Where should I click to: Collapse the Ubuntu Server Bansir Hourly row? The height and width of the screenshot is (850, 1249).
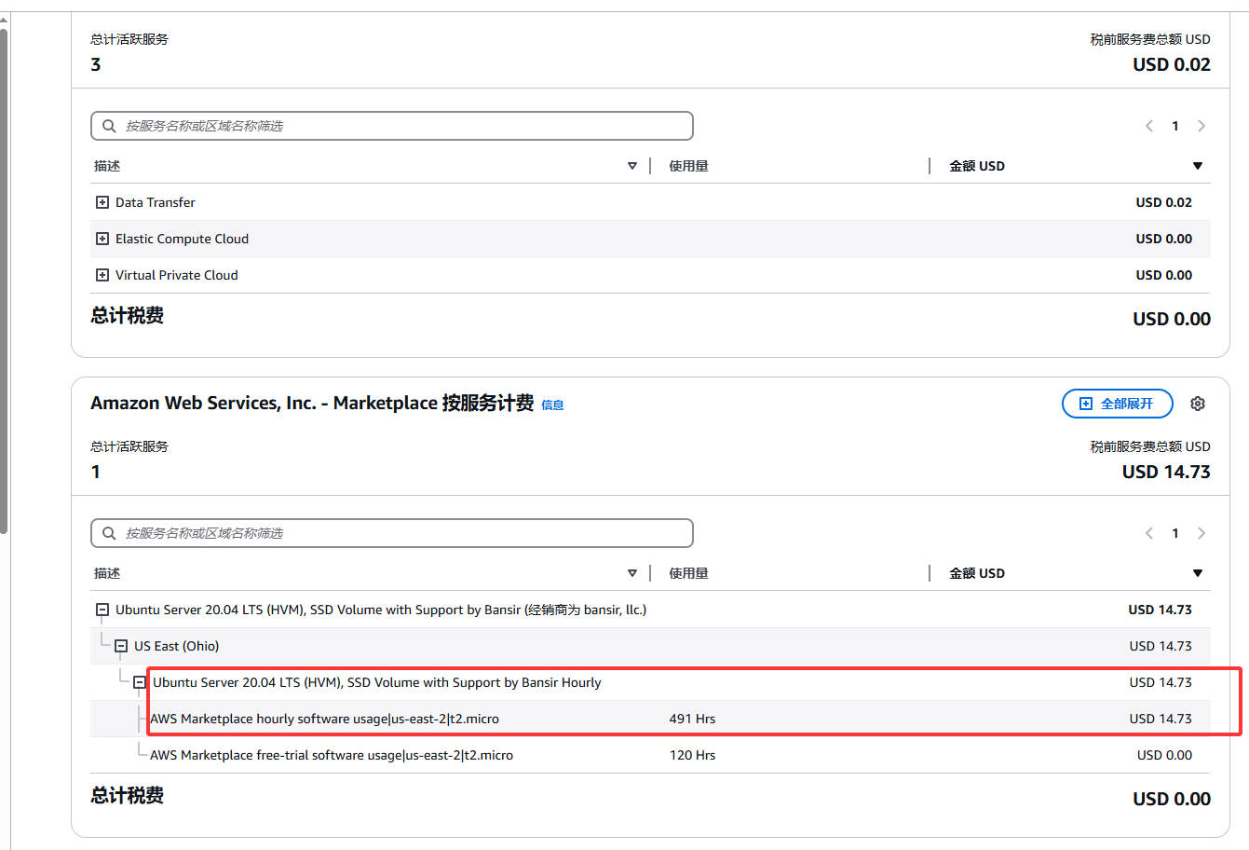pyautogui.click(x=140, y=682)
